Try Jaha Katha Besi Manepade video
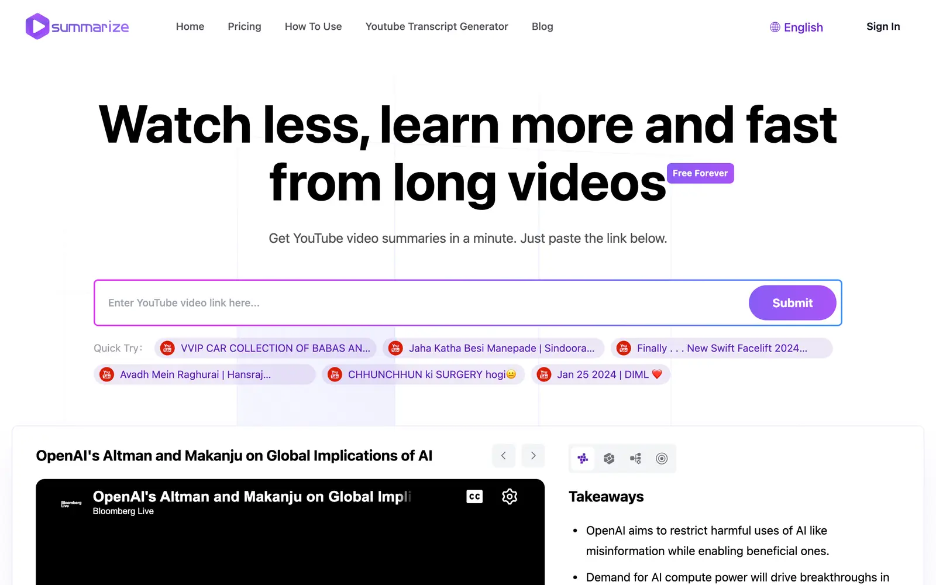Screen dimensions: 936x585 click(x=493, y=348)
